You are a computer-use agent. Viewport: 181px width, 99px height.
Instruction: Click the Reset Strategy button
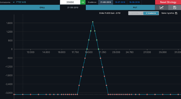click(x=168, y=2)
